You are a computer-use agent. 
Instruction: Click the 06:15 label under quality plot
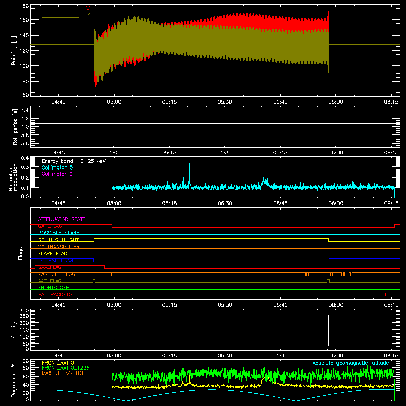point(391,356)
